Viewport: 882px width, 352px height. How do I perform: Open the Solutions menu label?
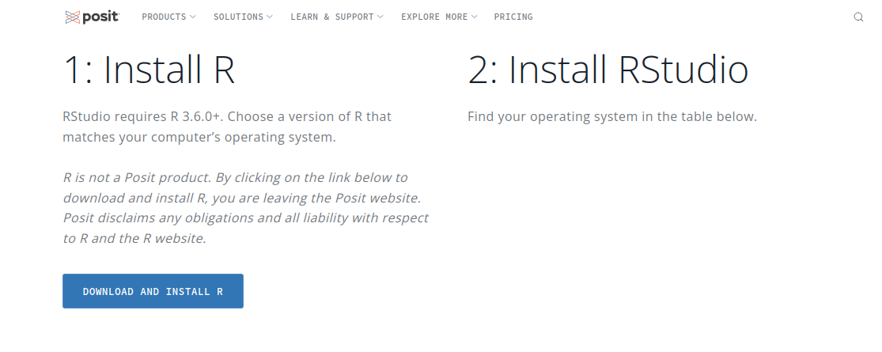coord(238,17)
